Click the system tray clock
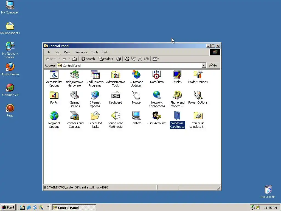Screen dimensions: 281x211 pos(270,208)
